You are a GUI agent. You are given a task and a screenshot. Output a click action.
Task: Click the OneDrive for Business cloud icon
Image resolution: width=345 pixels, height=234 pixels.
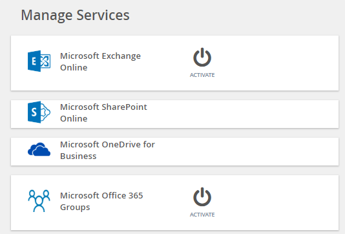click(39, 149)
